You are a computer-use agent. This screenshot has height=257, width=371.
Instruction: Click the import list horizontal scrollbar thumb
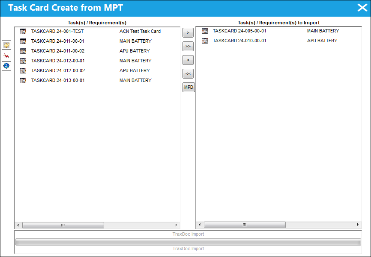245,225
